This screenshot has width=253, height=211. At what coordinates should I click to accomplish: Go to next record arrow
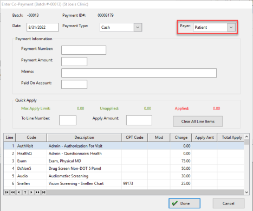click(x=31, y=192)
